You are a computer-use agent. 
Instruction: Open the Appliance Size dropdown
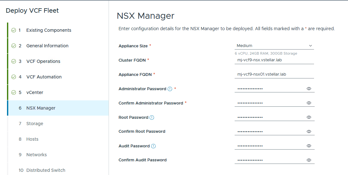(274, 46)
